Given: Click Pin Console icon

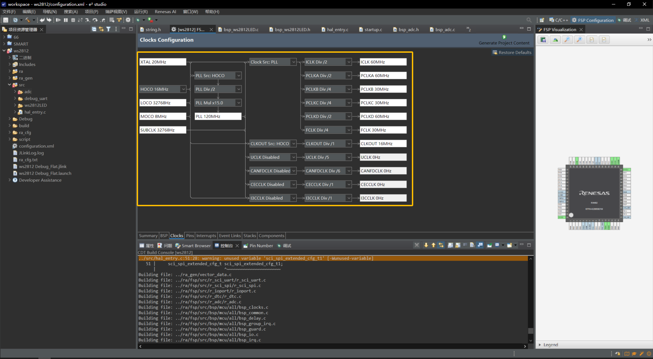Looking at the screenshot, I should (x=489, y=245).
